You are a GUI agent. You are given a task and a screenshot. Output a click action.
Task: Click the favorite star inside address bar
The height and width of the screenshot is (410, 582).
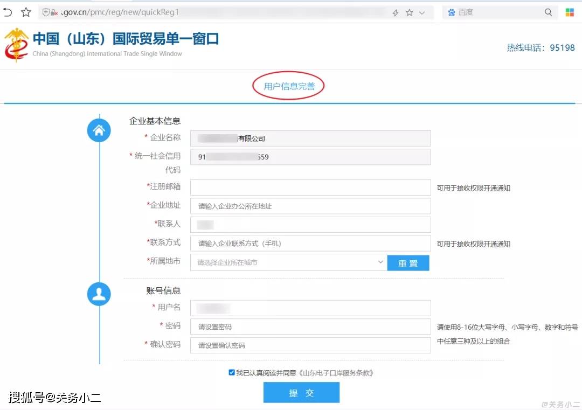click(410, 12)
